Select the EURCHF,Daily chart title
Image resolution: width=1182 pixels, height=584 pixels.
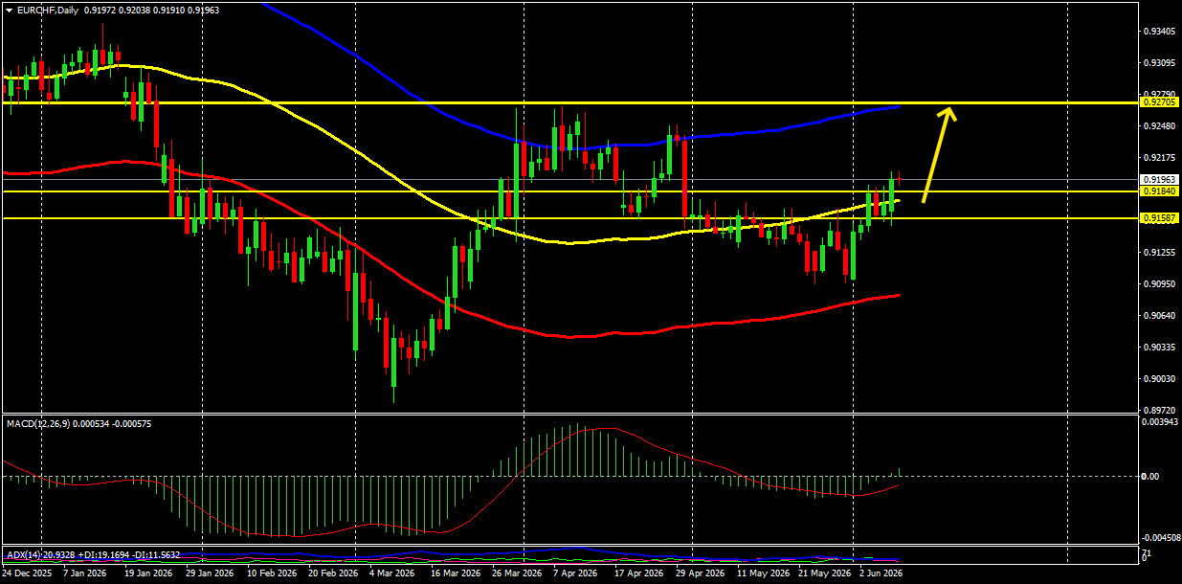tap(48, 10)
